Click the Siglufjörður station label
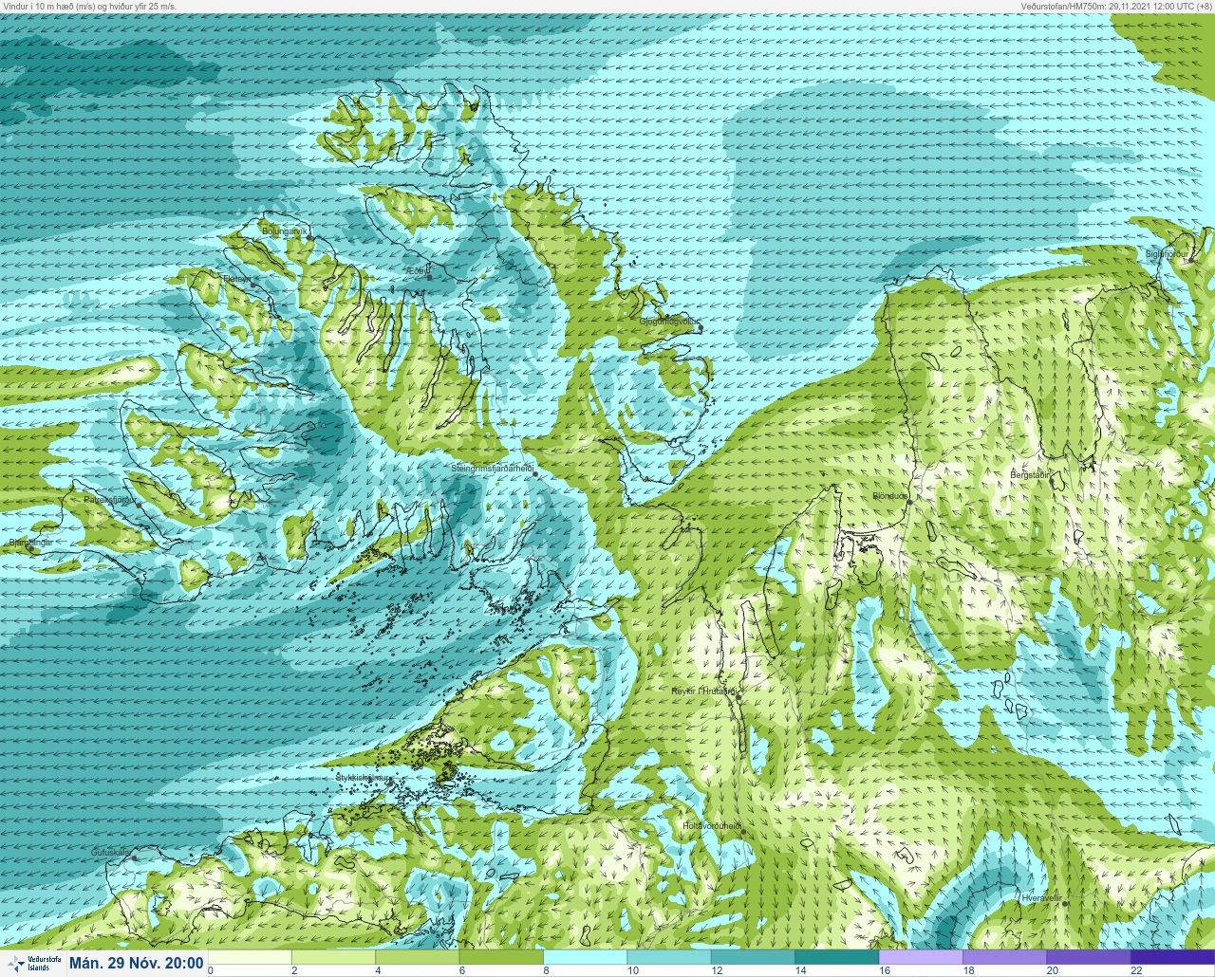The width and height of the screenshot is (1215, 977). pos(1167,254)
